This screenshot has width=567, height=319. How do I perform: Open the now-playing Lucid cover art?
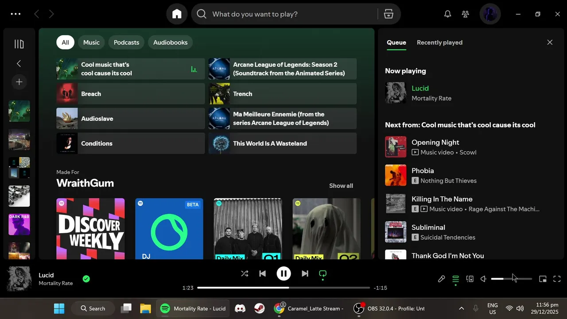pyautogui.click(x=19, y=279)
